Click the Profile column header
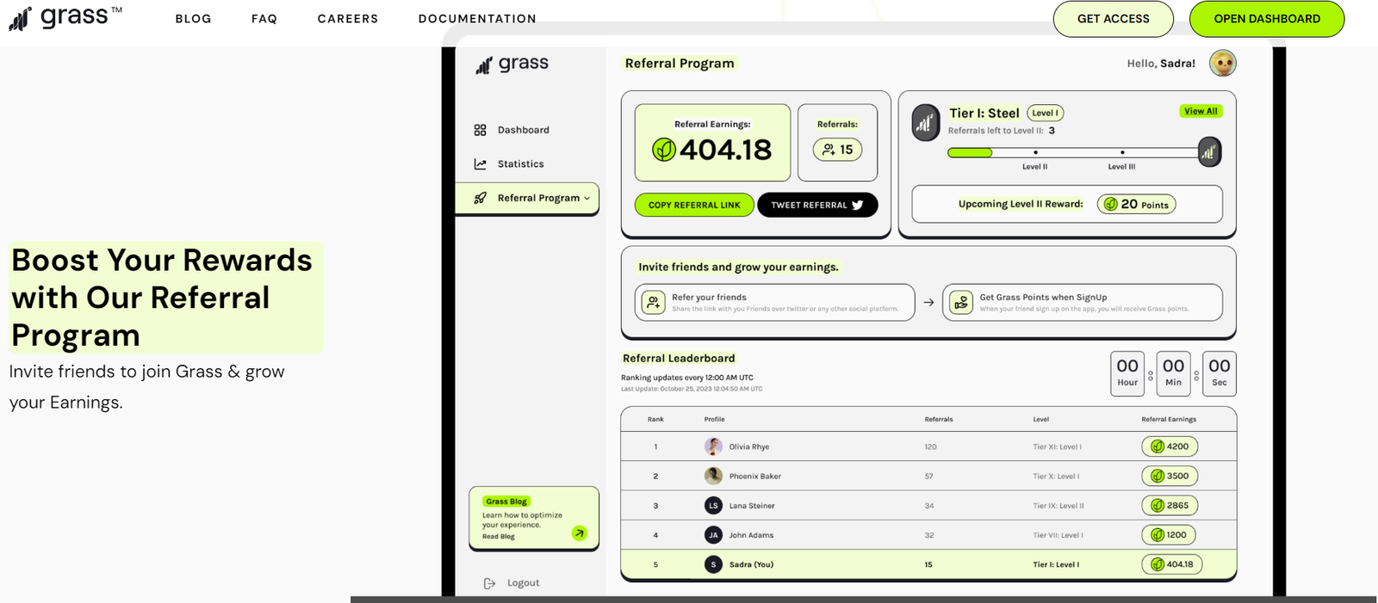Viewport: 1378px width, 603px height. (x=714, y=420)
